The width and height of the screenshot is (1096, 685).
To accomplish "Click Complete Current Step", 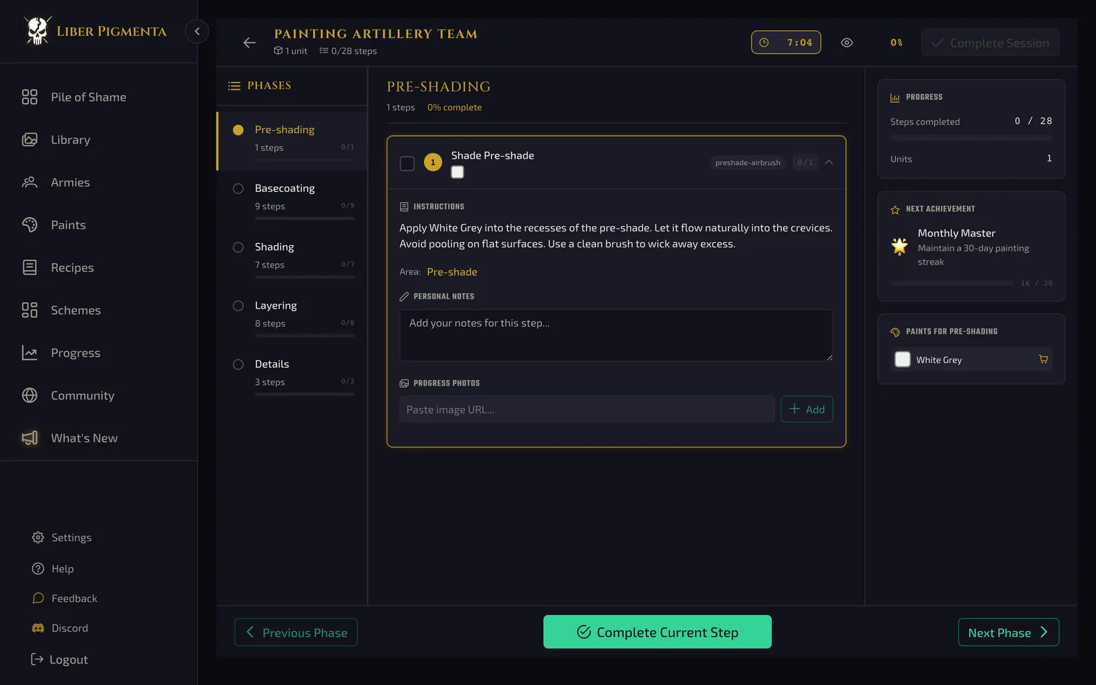I will coord(658,632).
